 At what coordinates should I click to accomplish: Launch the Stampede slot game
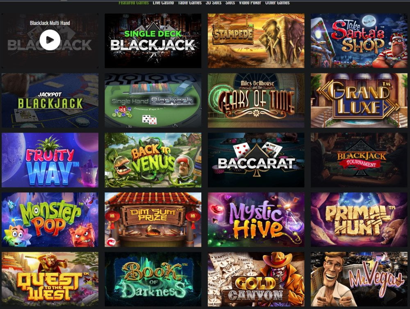coord(256,41)
